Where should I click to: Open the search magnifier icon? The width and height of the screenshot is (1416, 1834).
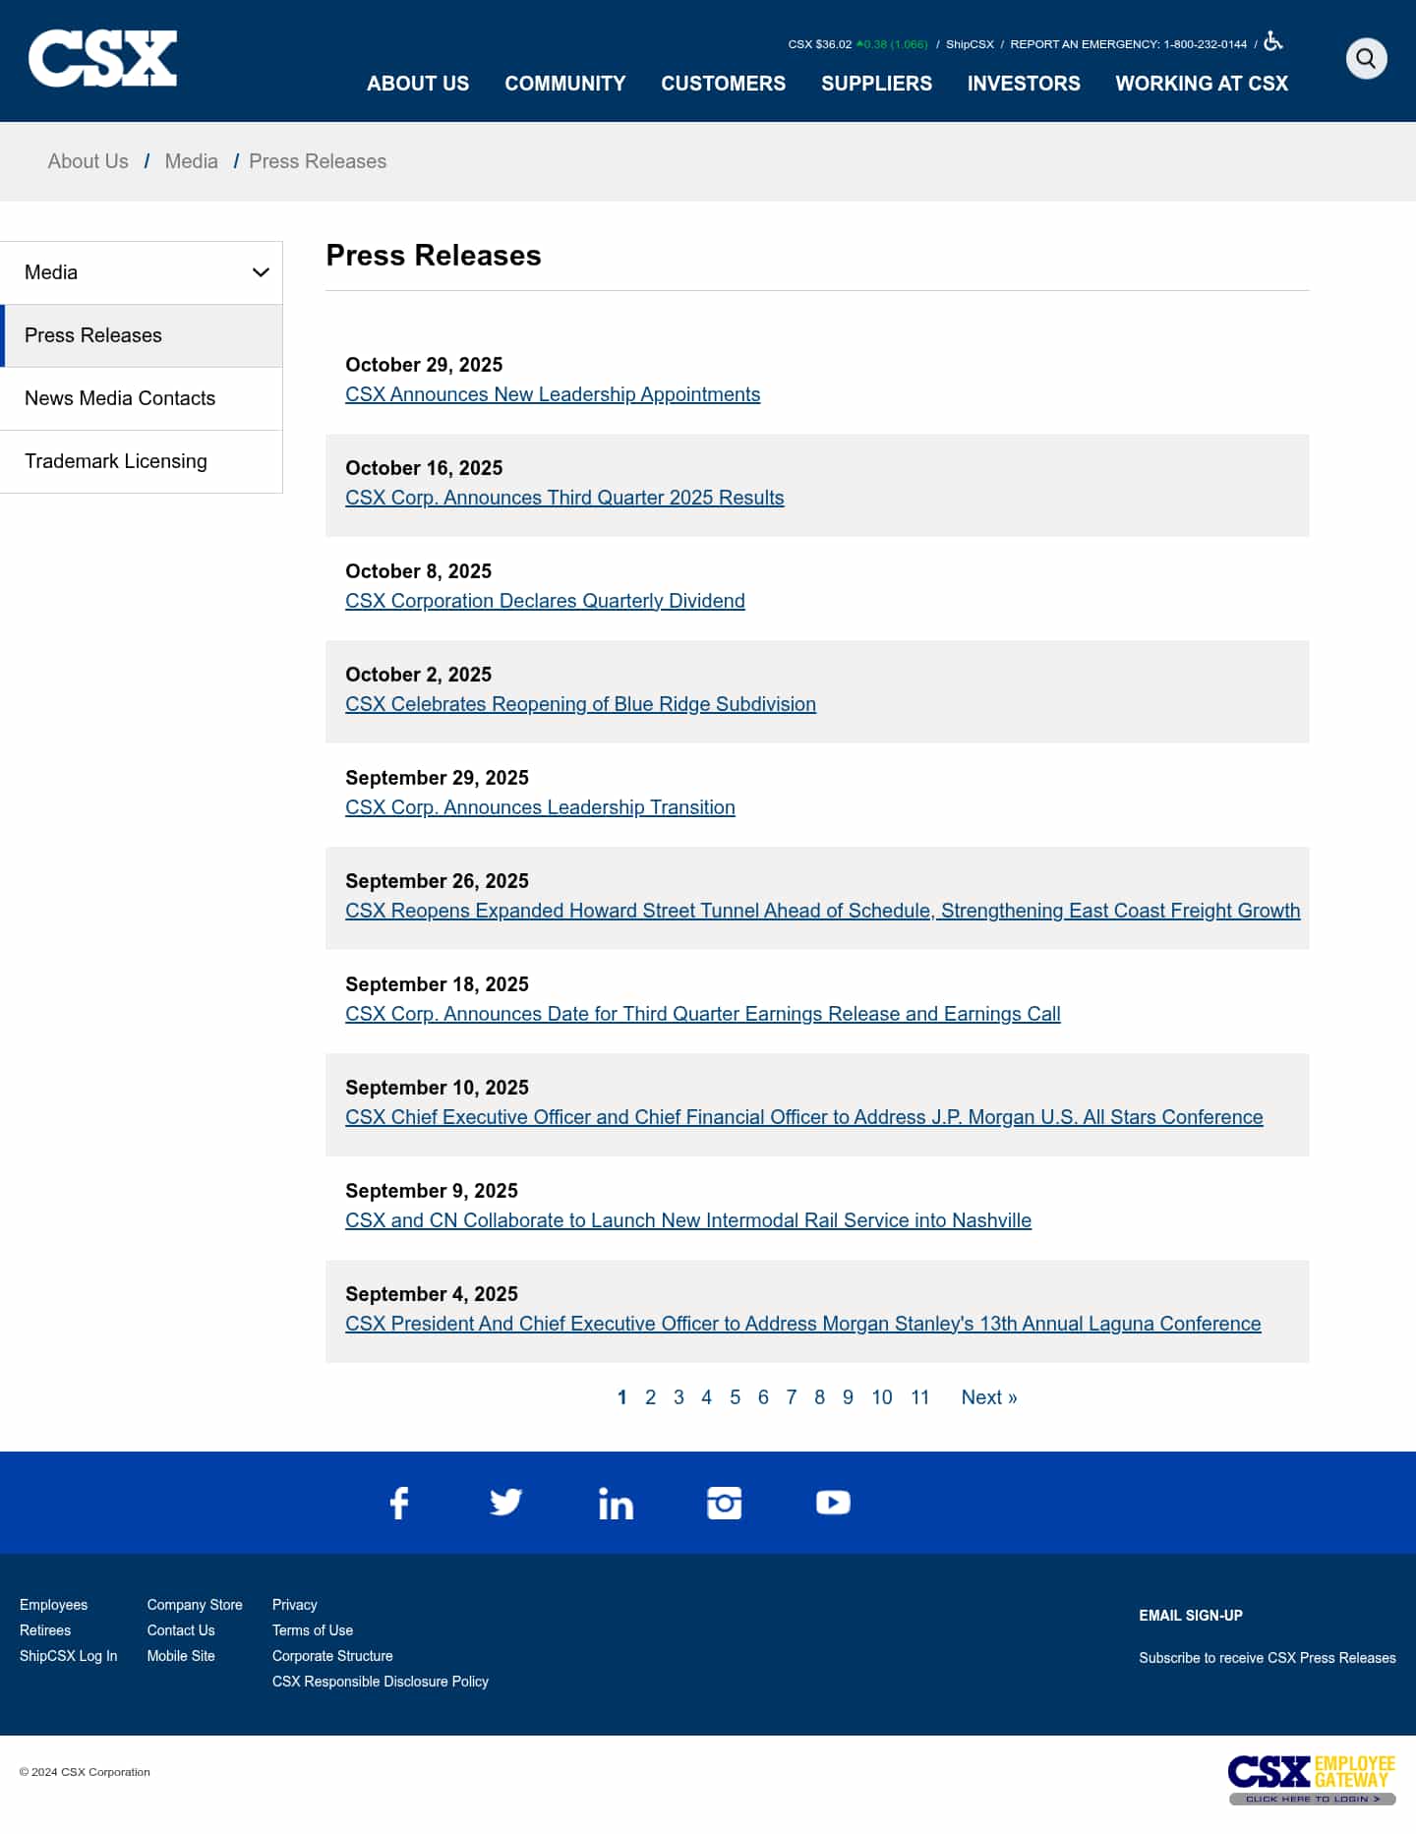pos(1366,59)
